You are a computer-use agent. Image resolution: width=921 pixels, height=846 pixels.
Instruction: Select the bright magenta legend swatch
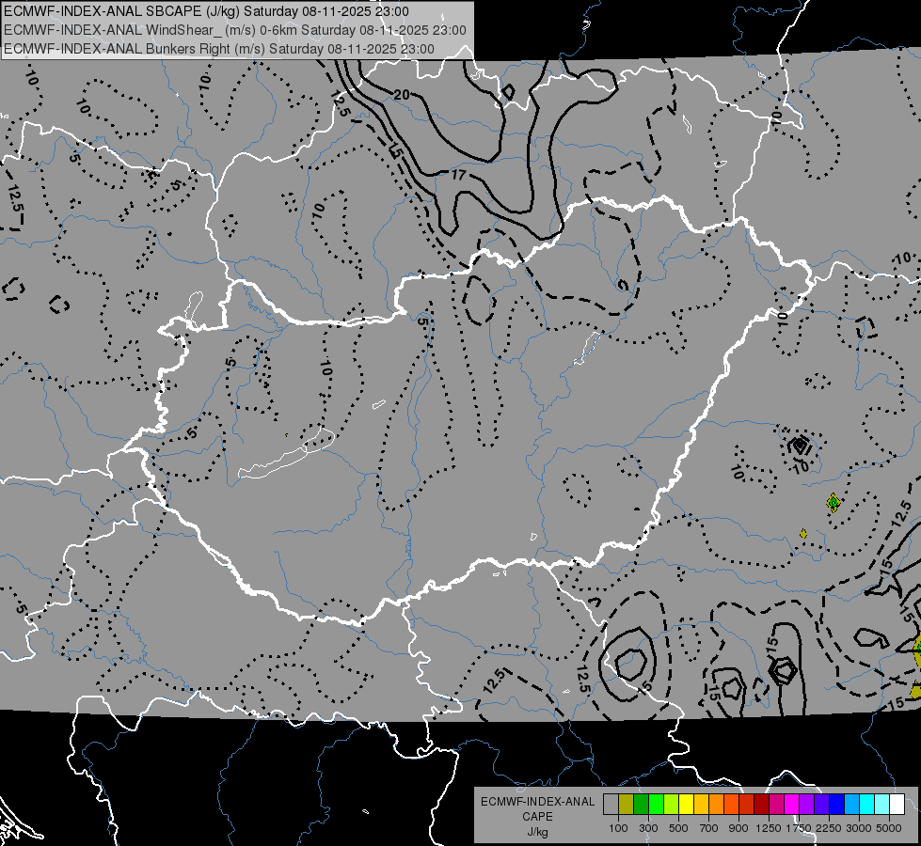tap(792, 804)
